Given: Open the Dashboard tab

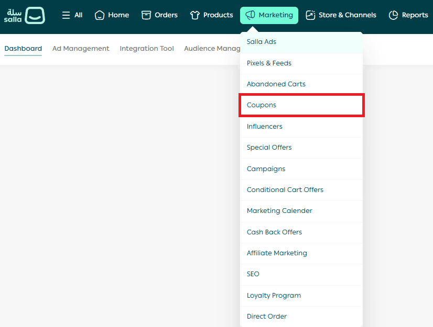Looking at the screenshot, I should coord(23,49).
